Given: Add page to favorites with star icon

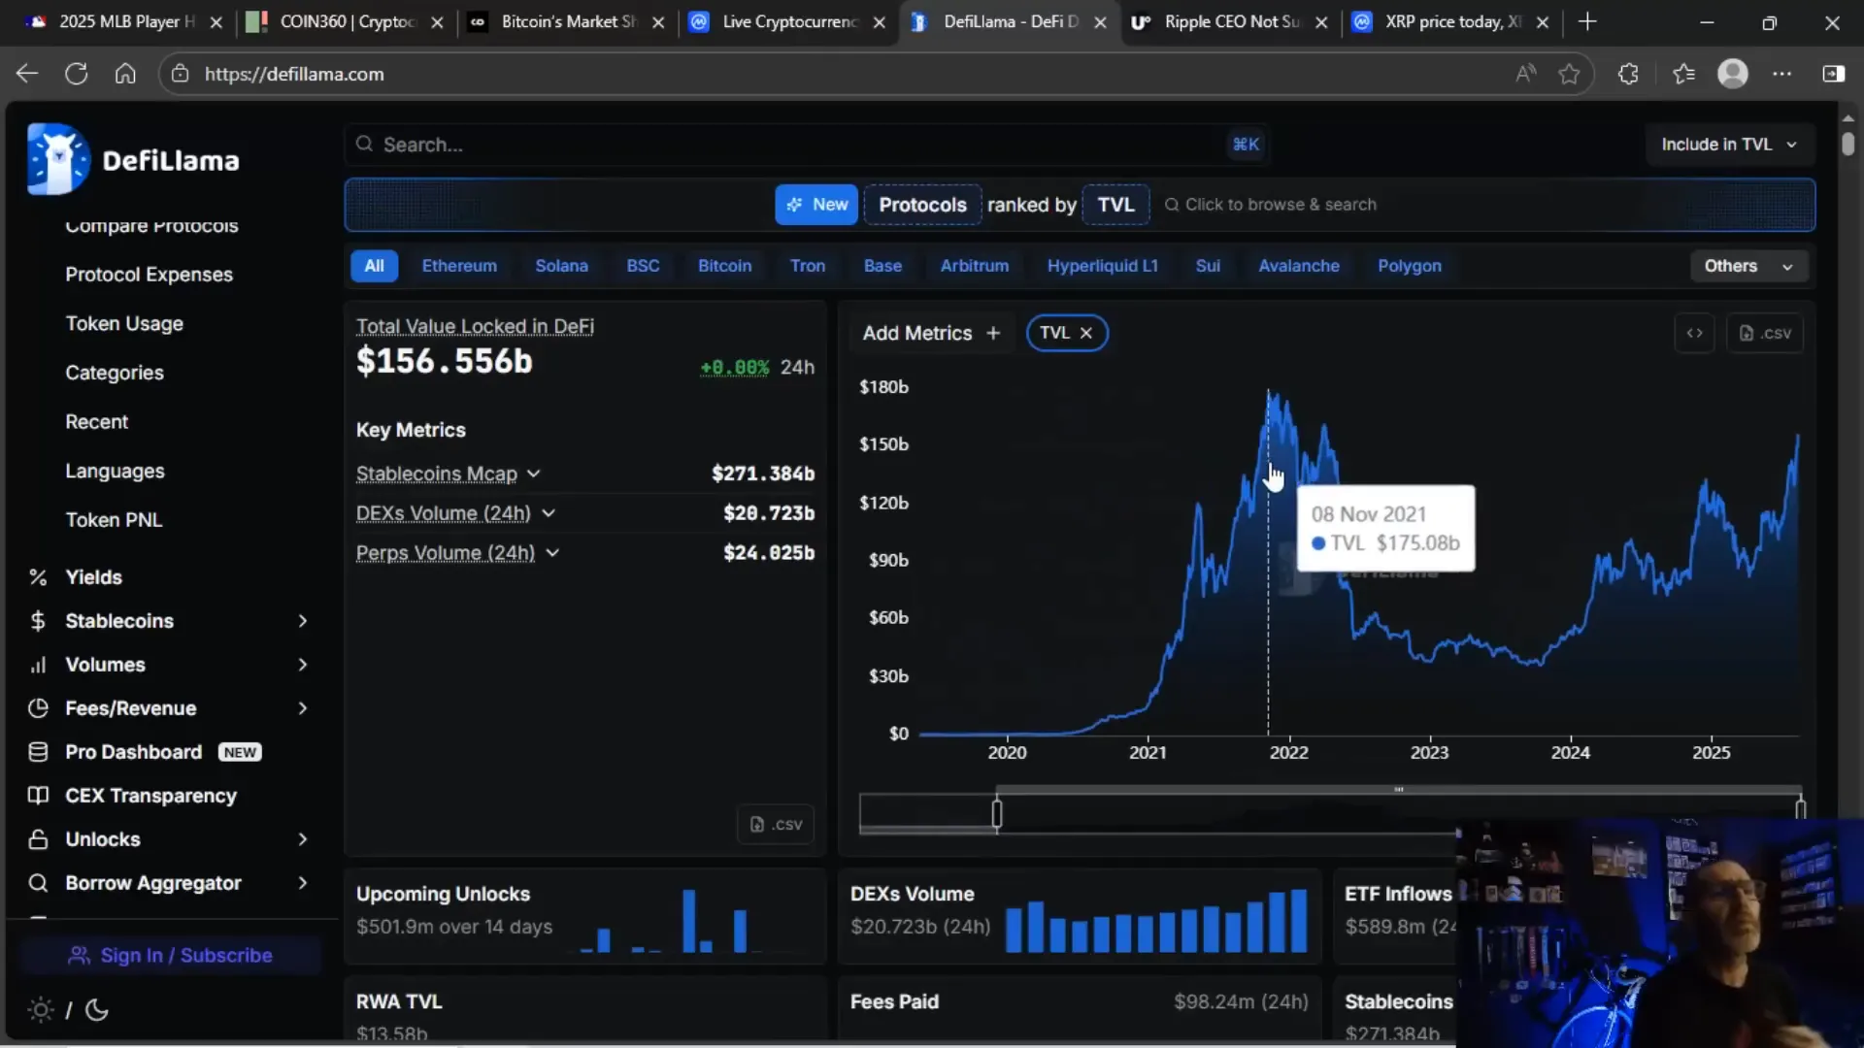Looking at the screenshot, I should click(x=1569, y=74).
